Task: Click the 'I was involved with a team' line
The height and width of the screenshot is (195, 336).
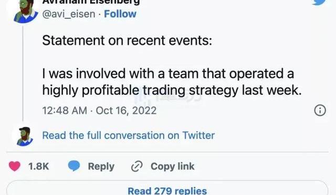Action: (168, 73)
